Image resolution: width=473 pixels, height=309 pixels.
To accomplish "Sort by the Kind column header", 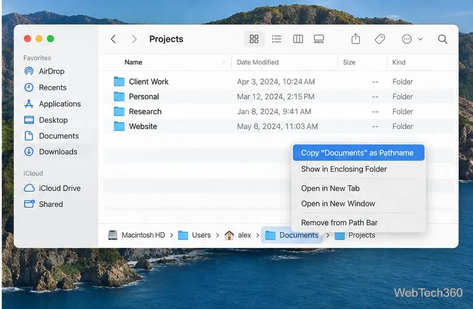I will coord(399,62).
